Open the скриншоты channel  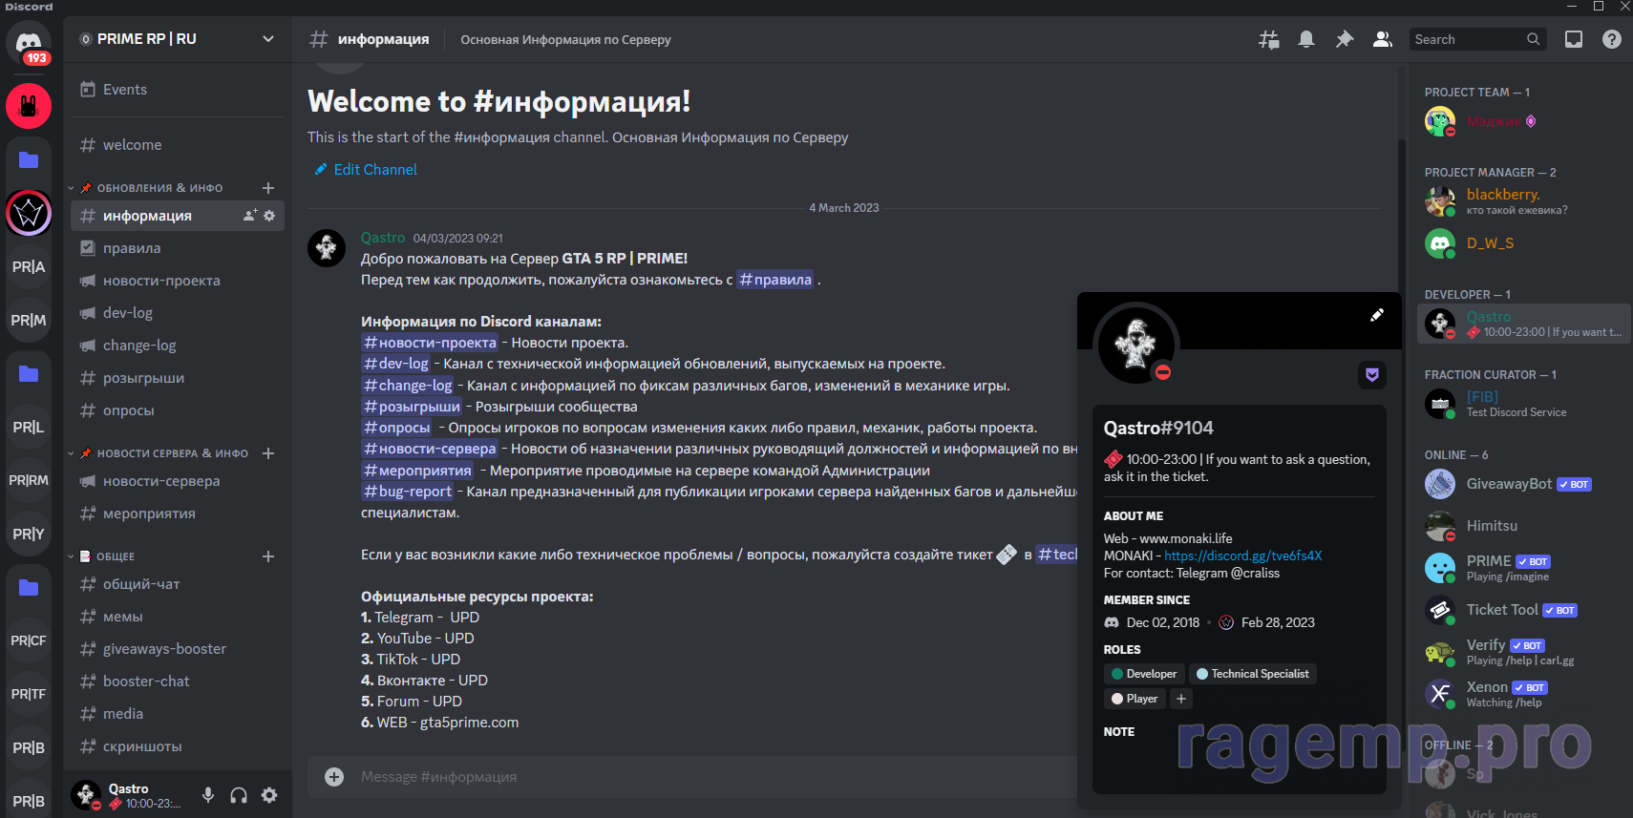tap(178, 746)
